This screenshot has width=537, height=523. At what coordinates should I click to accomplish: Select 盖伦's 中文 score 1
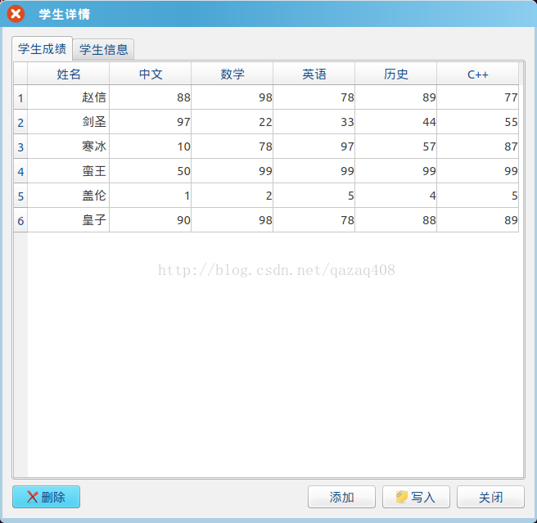(151, 196)
